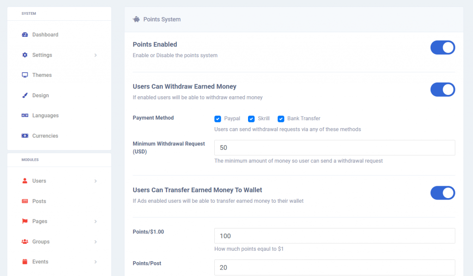
Task: Click the Settings gear icon
Action: (x=25, y=55)
